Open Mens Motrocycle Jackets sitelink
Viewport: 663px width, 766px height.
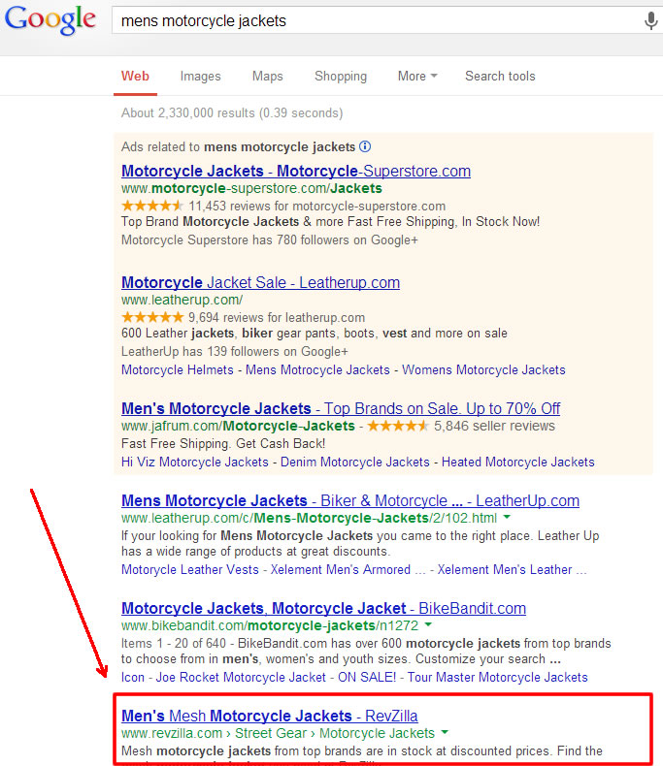(x=317, y=369)
